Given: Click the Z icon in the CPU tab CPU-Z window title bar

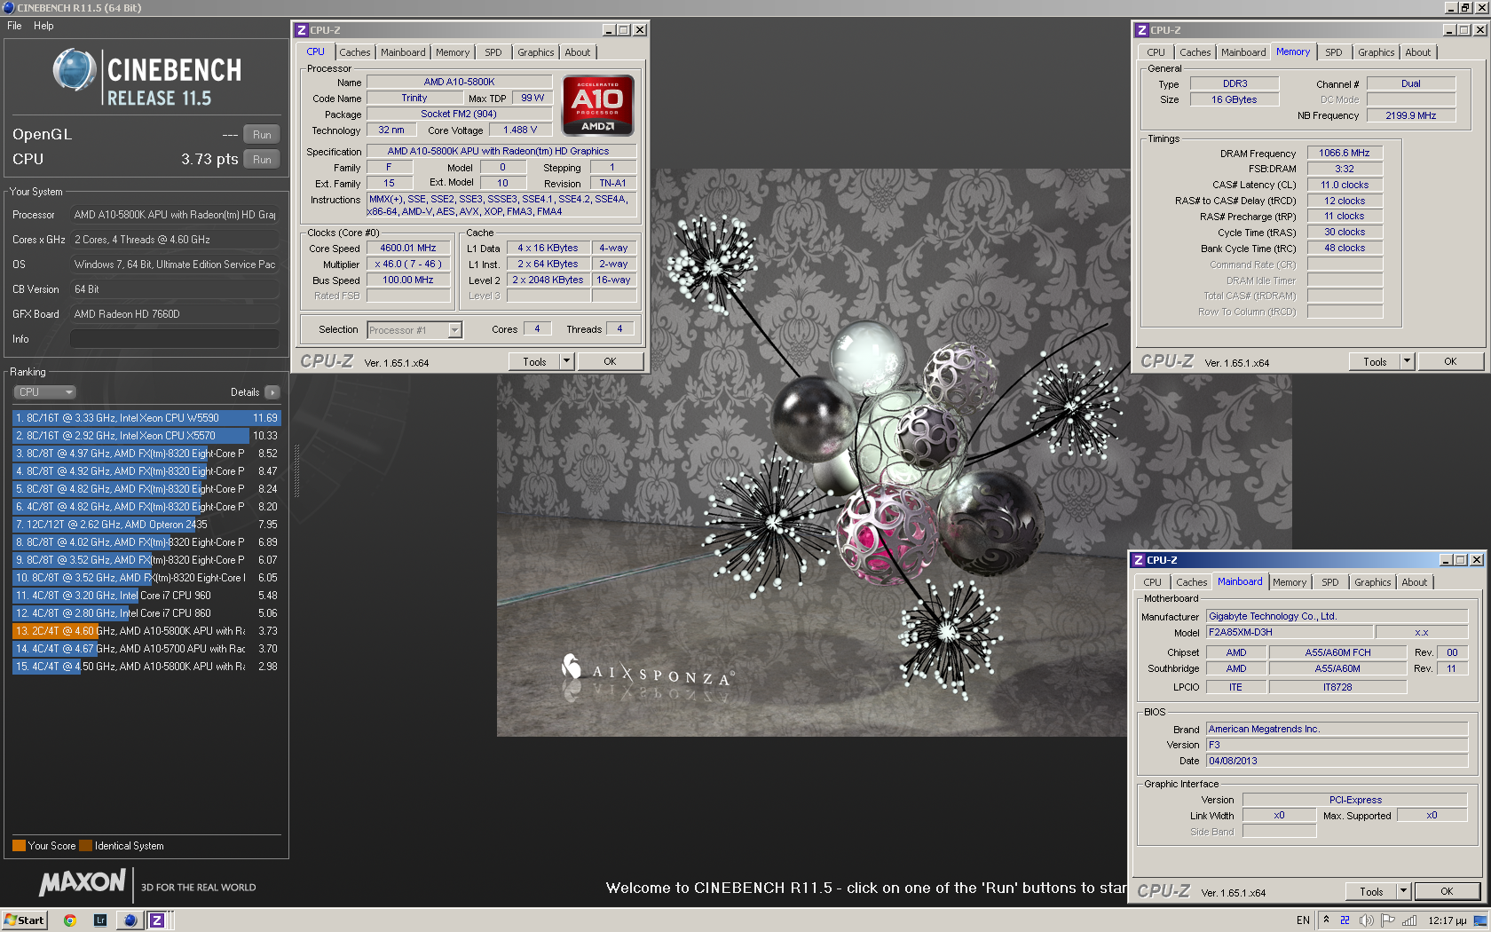Looking at the screenshot, I should (x=302, y=30).
